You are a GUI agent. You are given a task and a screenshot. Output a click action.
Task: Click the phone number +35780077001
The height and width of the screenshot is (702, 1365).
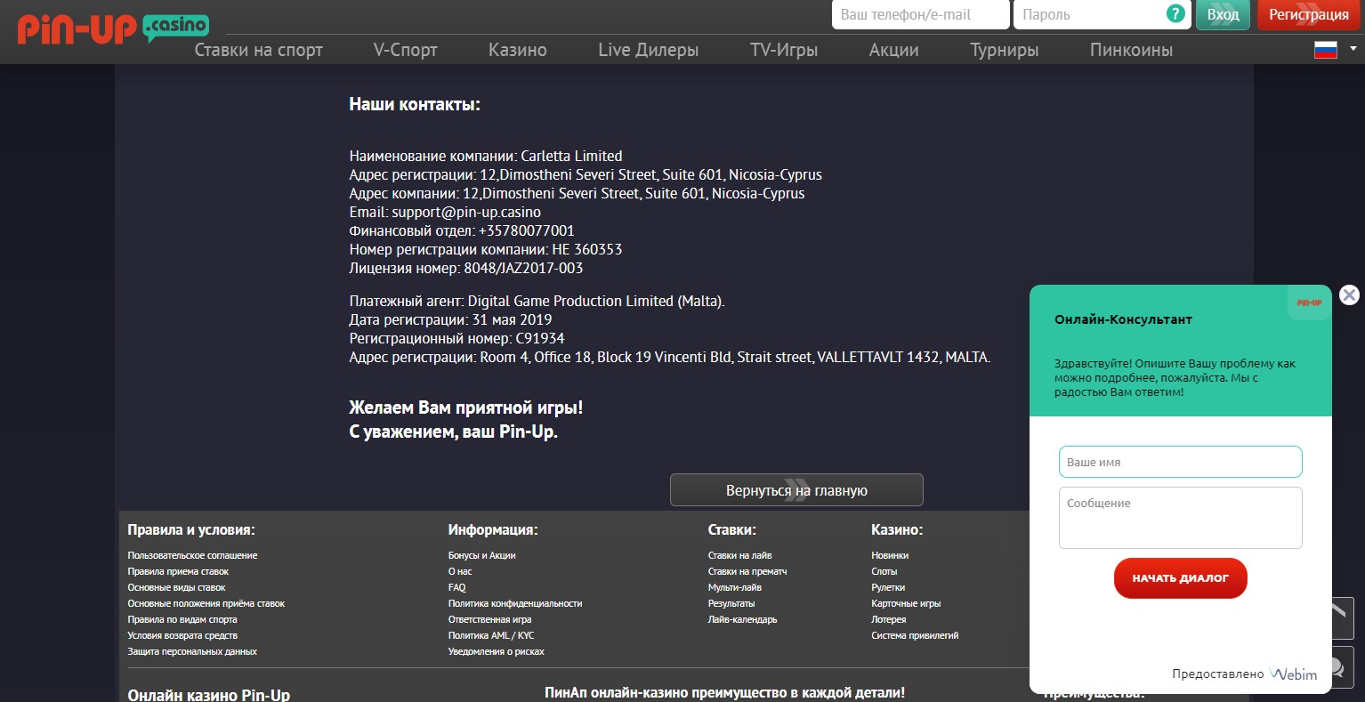tap(527, 230)
